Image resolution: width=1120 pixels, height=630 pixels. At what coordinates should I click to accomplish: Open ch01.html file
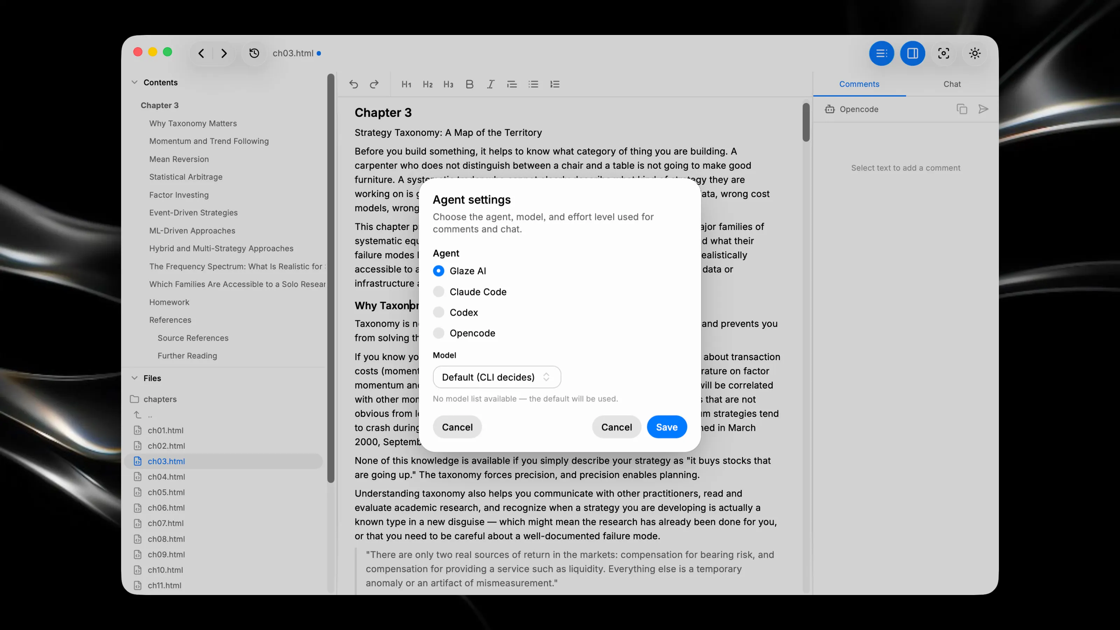[165, 430]
